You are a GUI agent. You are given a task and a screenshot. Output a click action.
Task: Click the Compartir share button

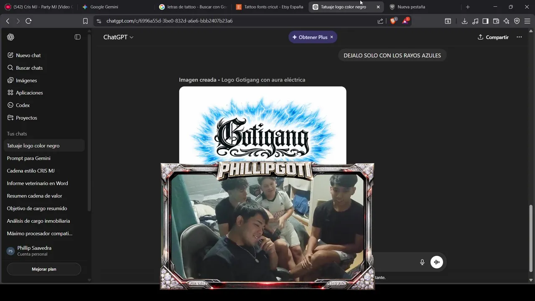click(493, 37)
